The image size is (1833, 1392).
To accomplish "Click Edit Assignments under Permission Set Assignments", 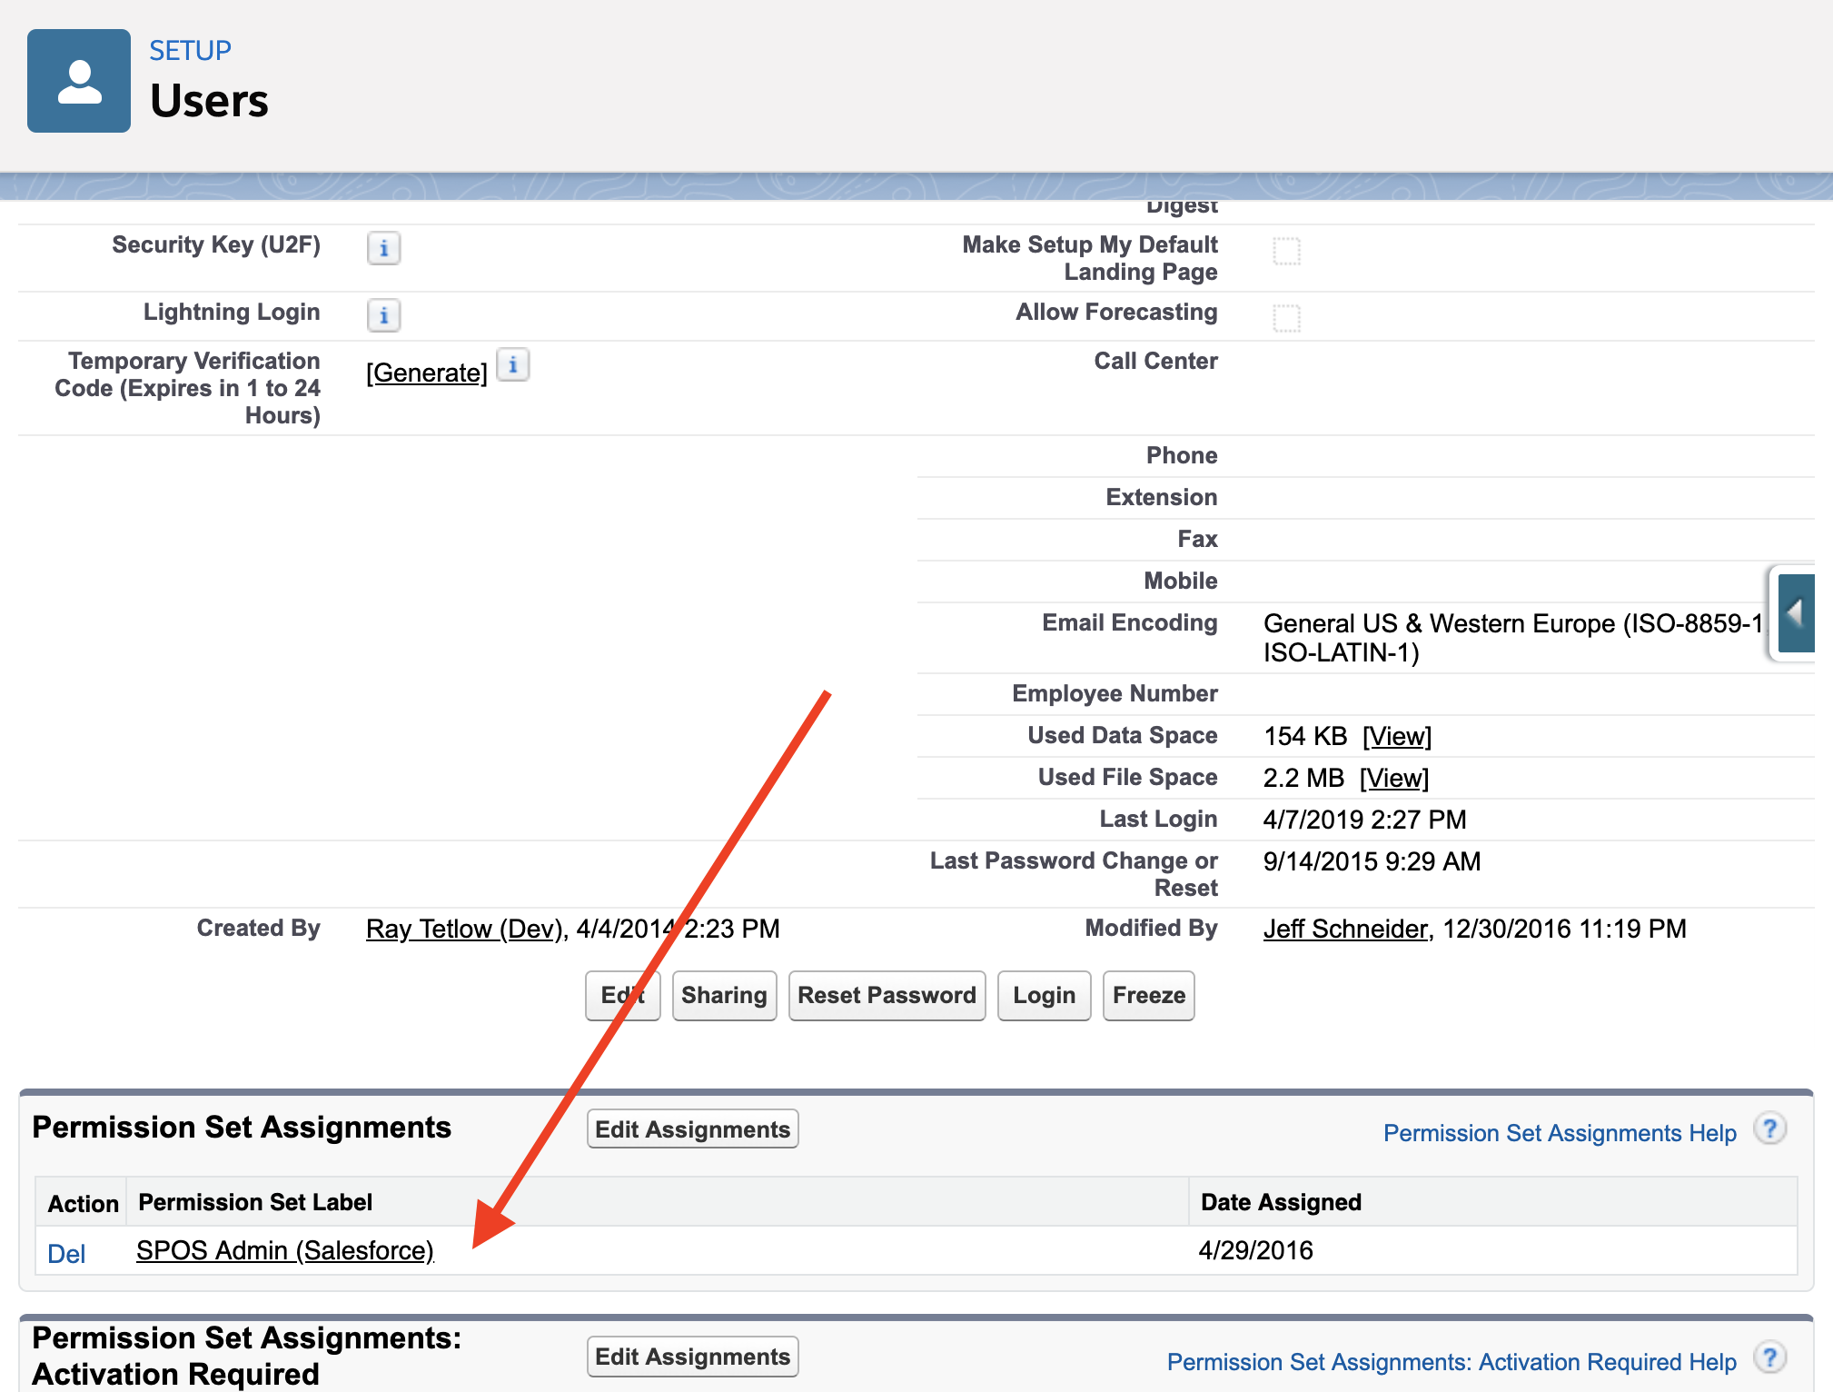I will pyautogui.click(x=692, y=1129).
